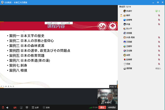Screen dimensions: 165x110
Task: Click the red 退出 button
Action: [x=102, y=107]
